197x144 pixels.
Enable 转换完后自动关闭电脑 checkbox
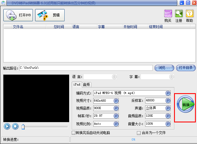click(73, 133)
